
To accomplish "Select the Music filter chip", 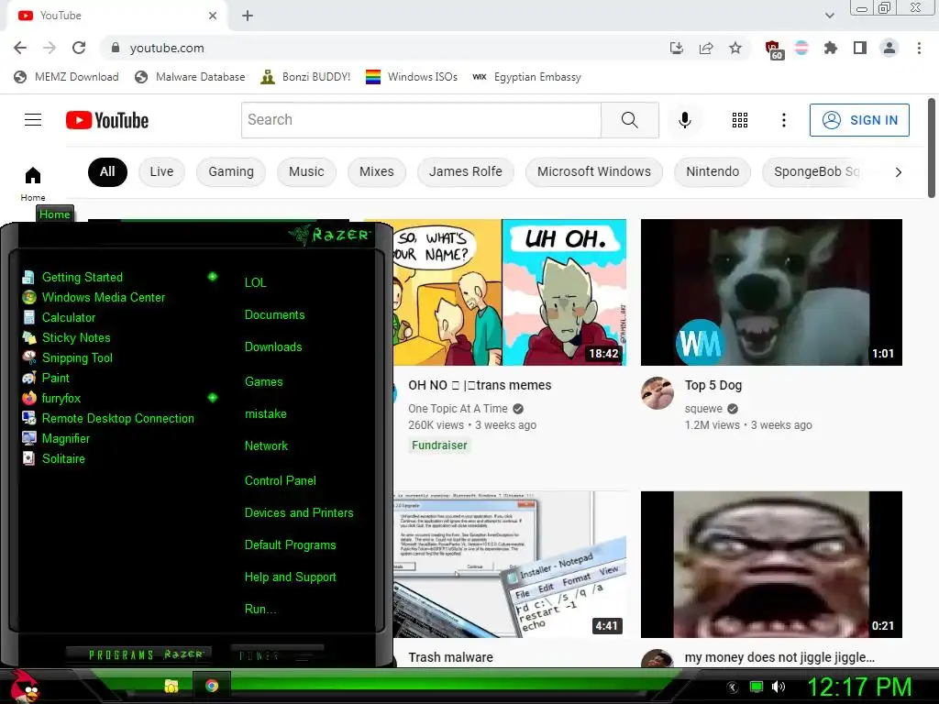I will click(x=306, y=171).
